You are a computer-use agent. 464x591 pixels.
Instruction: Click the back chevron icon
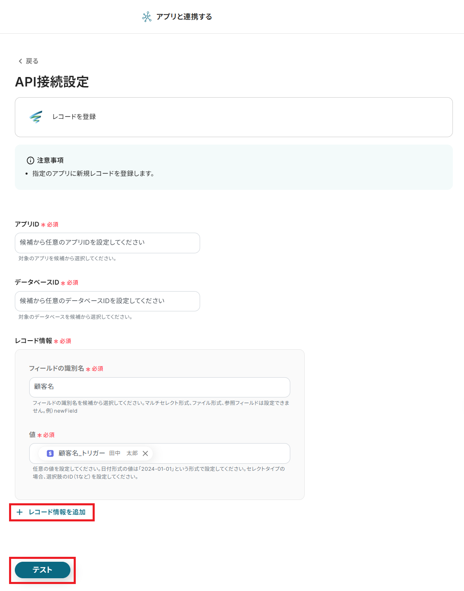coord(20,61)
